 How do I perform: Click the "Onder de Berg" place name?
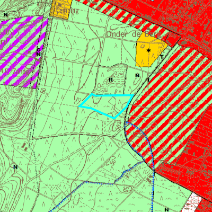pyautogui.click(x=134, y=34)
